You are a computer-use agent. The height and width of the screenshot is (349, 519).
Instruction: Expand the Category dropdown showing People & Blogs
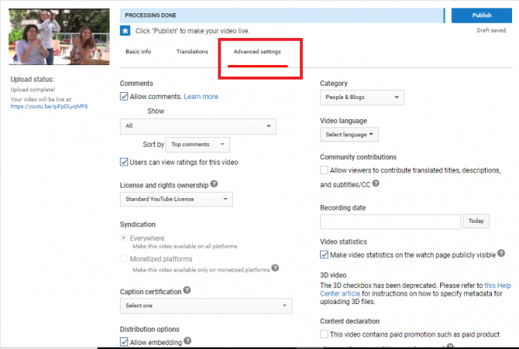(x=362, y=98)
